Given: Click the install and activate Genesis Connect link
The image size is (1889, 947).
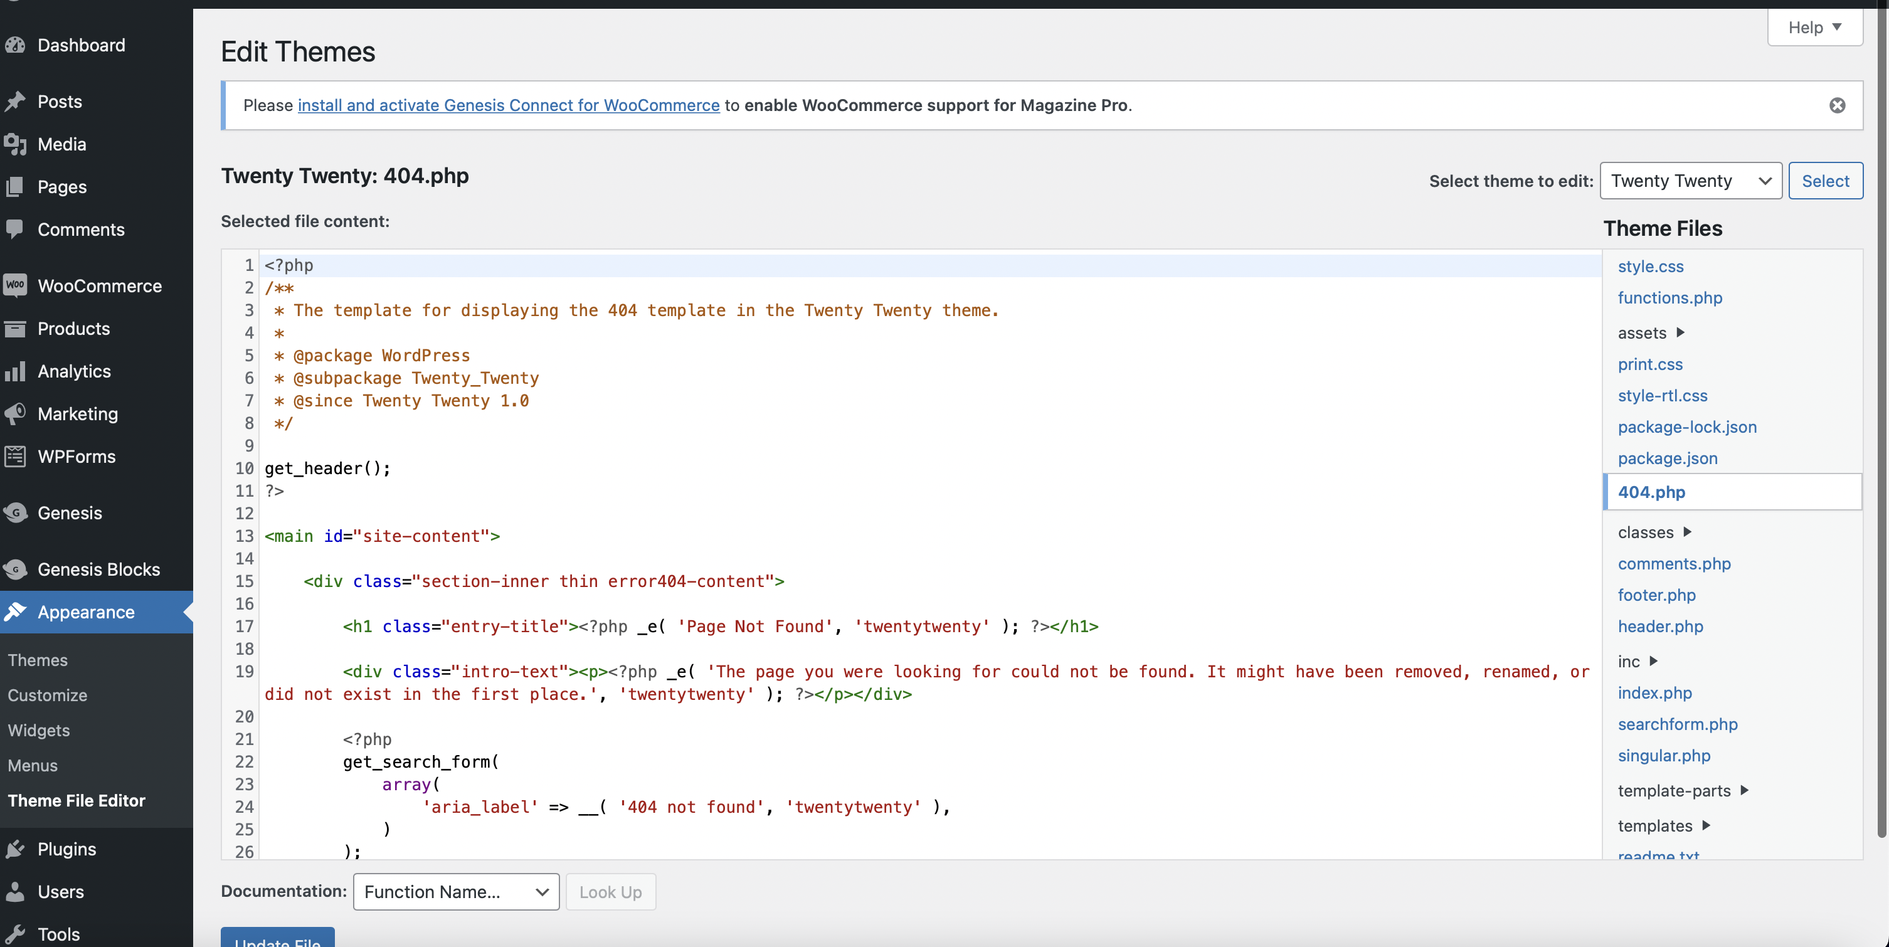Looking at the screenshot, I should [x=509, y=105].
